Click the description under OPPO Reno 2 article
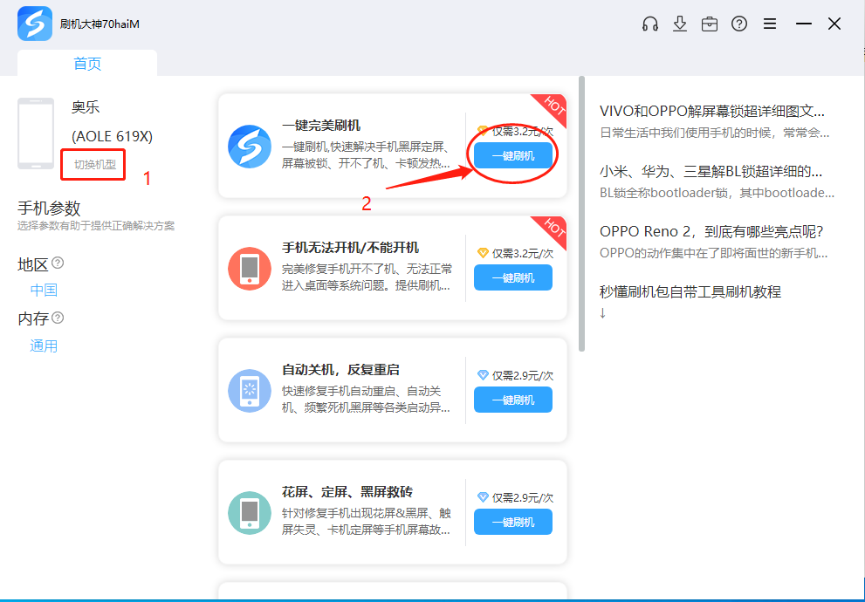 coord(714,254)
